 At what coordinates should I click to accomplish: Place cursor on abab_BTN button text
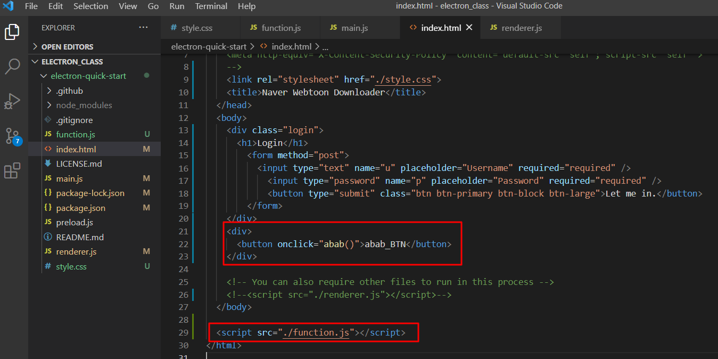pyautogui.click(x=385, y=244)
